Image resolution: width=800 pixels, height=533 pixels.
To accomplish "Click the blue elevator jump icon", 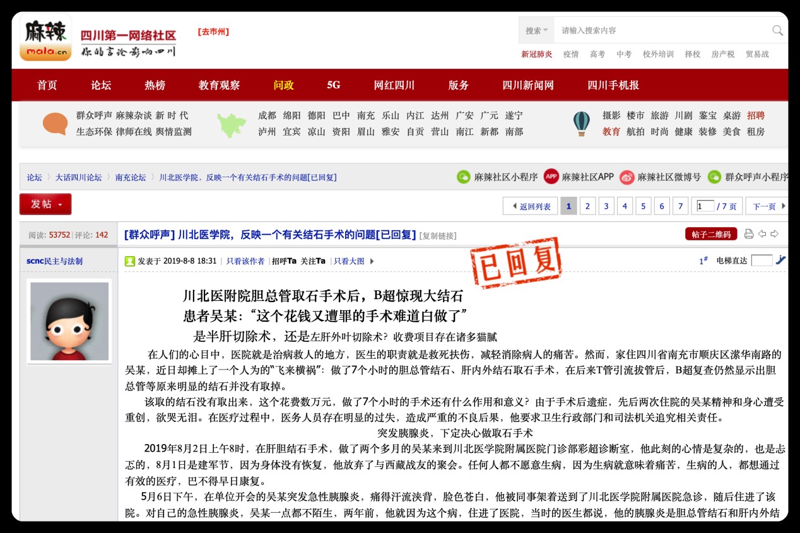I will pos(780,260).
